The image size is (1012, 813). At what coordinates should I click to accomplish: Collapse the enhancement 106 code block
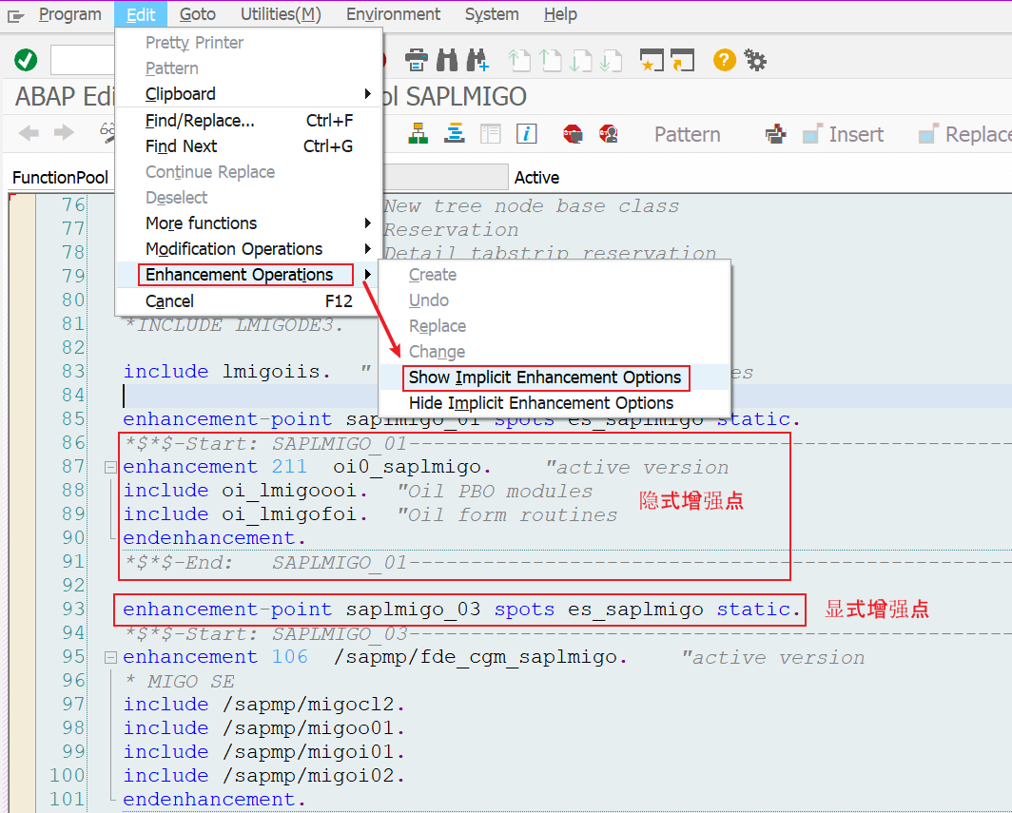point(110,657)
